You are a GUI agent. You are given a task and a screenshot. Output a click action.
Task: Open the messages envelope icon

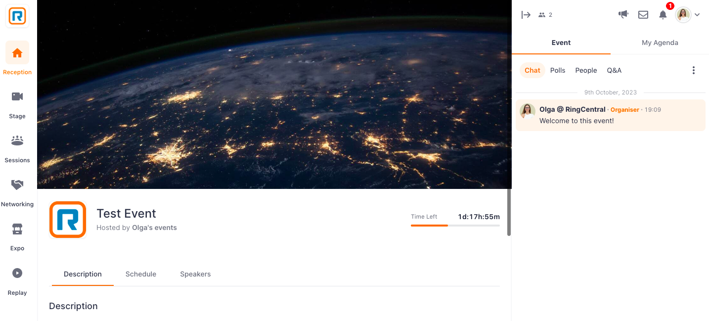coord(643,15)
